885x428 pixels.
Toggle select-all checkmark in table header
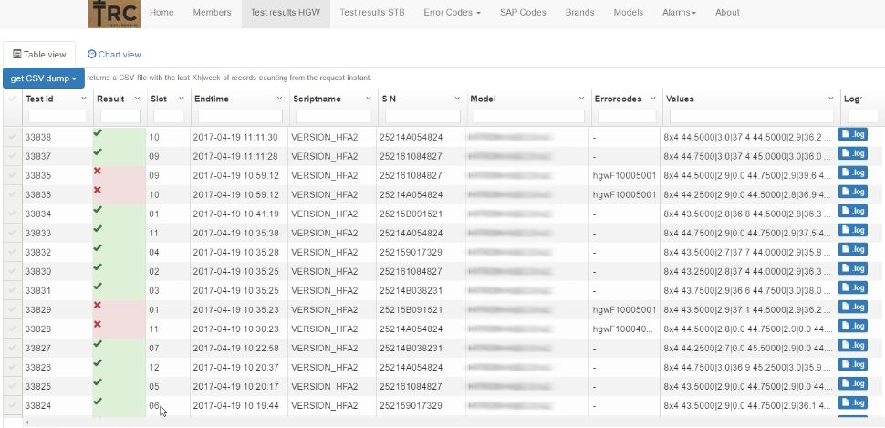click(12, 99)
